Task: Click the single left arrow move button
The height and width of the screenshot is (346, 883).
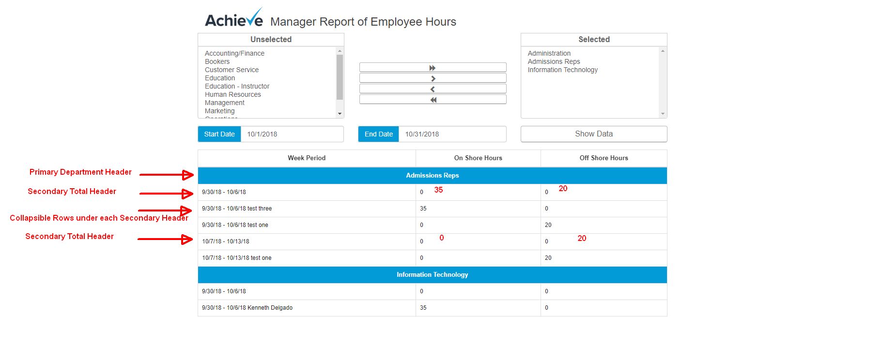Action: click(x=433, y=89)
